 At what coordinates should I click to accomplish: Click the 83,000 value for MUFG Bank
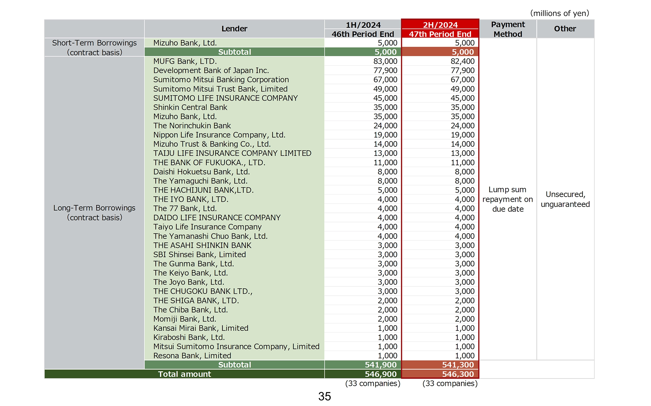click(385, 61)
